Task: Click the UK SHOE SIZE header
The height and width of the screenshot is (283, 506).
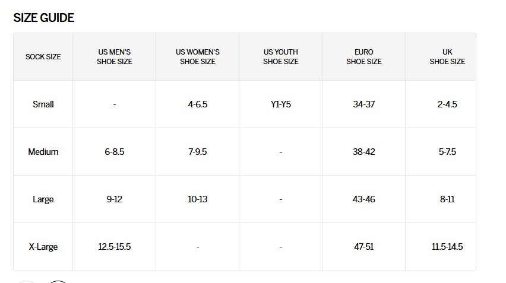Action: (447, 57)
